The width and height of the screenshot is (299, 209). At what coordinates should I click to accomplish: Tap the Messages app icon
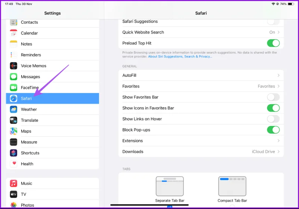[x=13, y=77]
